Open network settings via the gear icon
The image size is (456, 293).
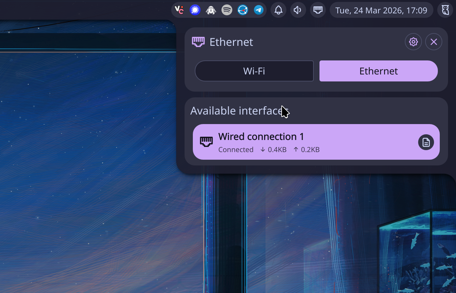[x=413, y=42]
